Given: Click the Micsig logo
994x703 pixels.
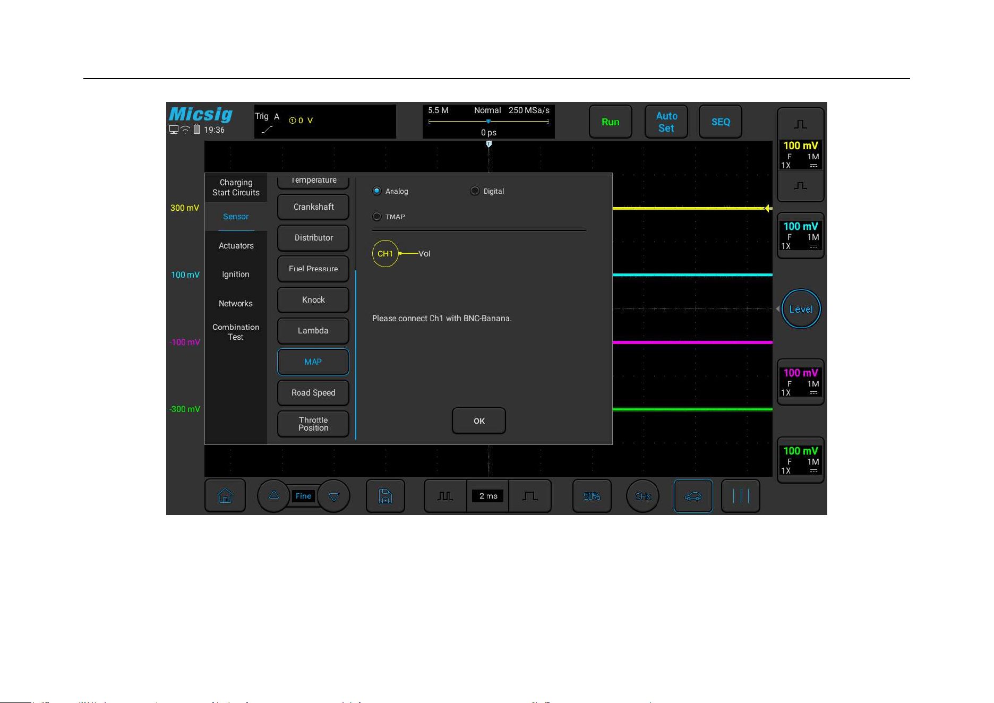Looking at the screenshot, I should (x=201, y=114).
